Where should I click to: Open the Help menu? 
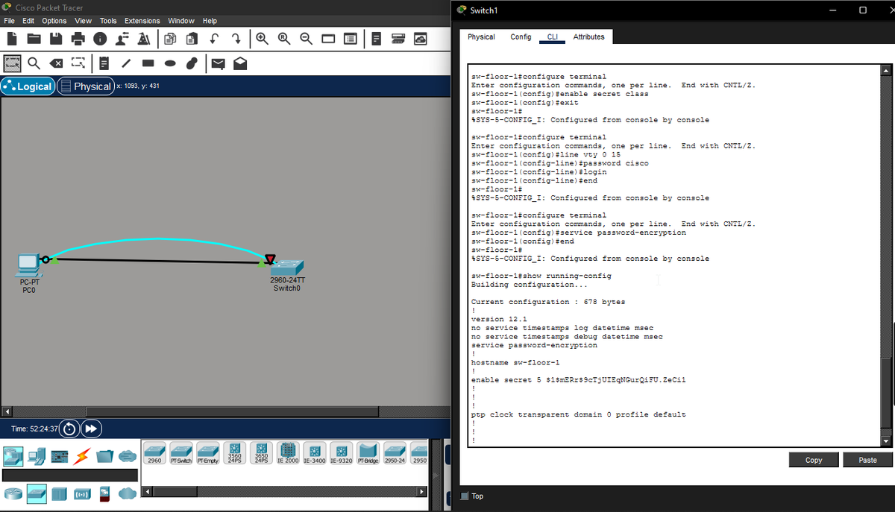[210, 21]
